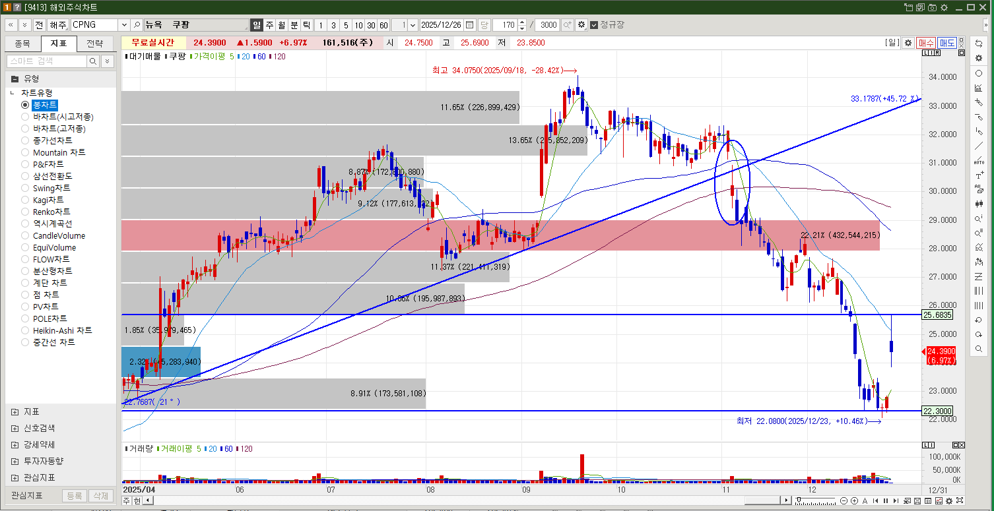The image size is (994, 511).
Task: Click the undo arrow in right toolbar
Action: point(979,320)
